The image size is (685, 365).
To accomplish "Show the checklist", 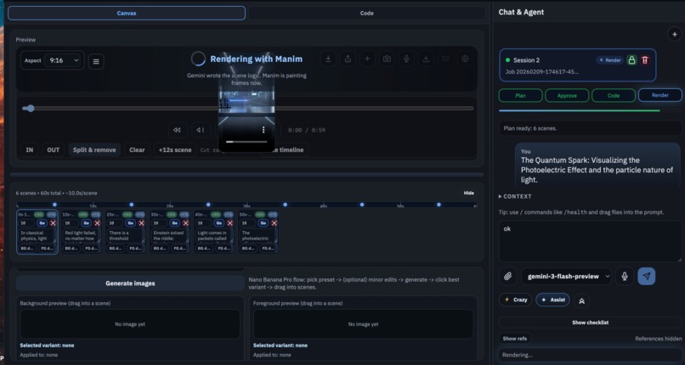I will tap(590, 323).
